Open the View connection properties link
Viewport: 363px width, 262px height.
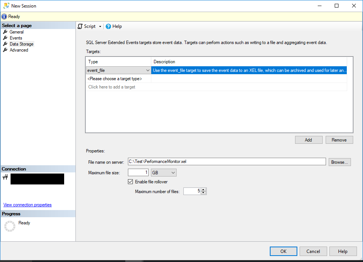coord(27,205)
